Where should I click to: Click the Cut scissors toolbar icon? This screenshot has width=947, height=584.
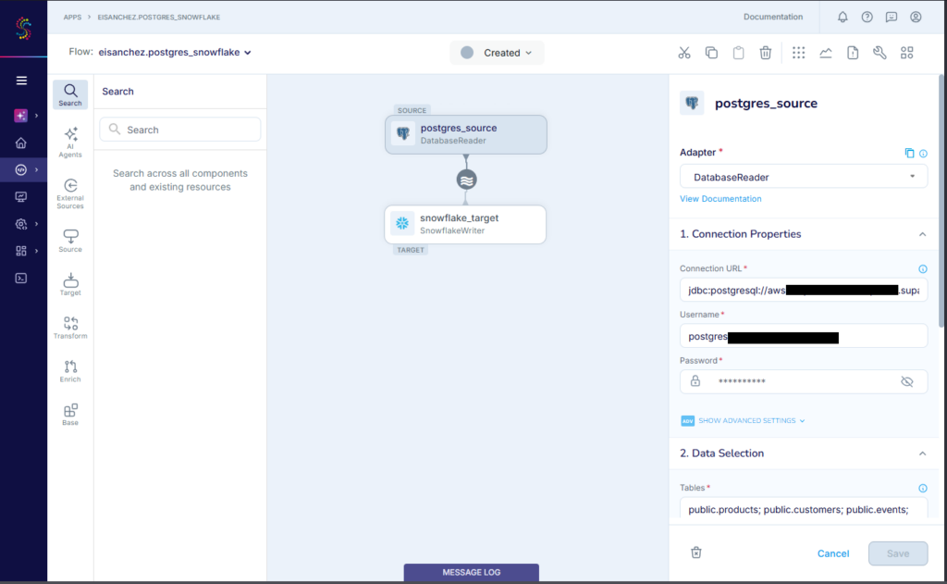pyautogui.click(x=683, y=53)
